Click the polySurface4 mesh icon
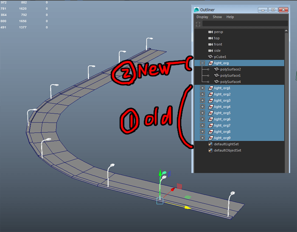This screenshot has height=232, width=297. point(217,81)
